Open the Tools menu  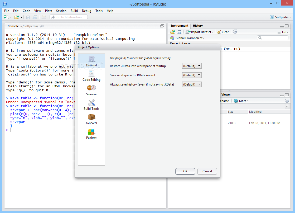click(99, 11)
